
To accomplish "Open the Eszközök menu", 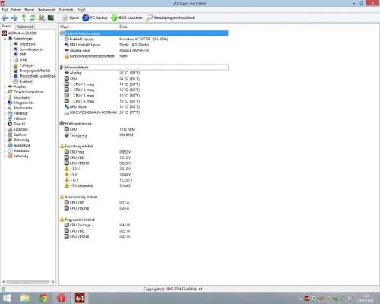I will [66, 10].
